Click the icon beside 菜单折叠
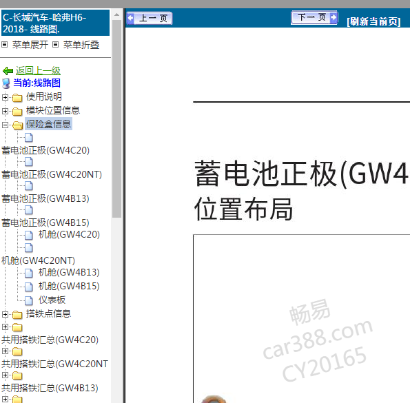410x403 pixels. click(x=55, y=44)
